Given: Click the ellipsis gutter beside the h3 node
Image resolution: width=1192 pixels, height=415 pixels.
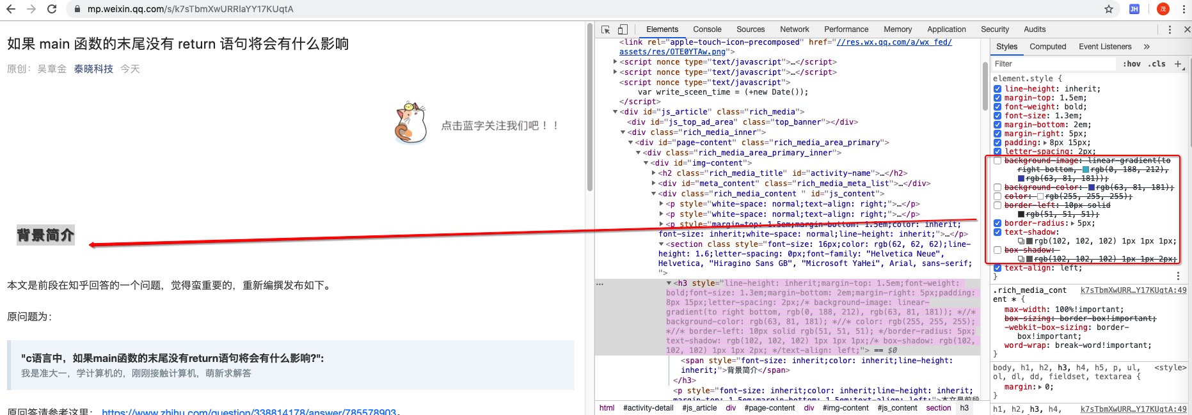Looking at the screenshot, I should (x=600, y=283).
